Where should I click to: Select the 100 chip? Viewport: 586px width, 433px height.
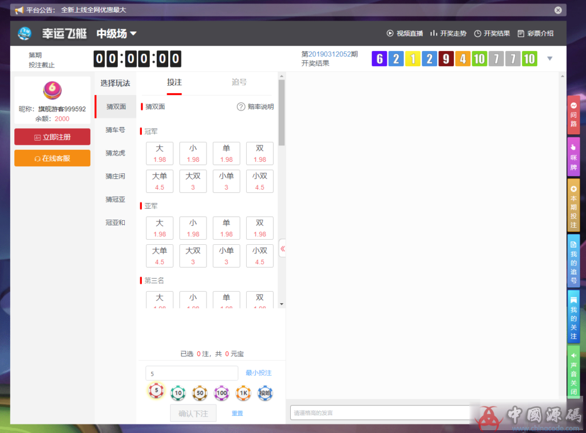(x=221, y=392)
